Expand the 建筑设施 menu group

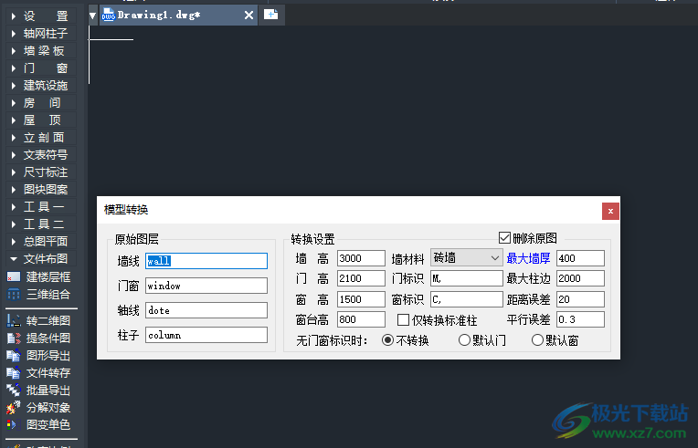click(41, 86)
